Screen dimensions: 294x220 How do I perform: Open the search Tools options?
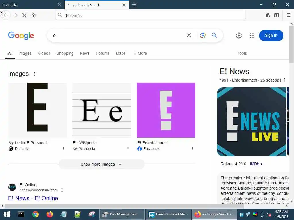pyautogui.click(x=242, y=53)
